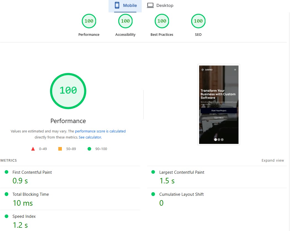Click the Accessibility score circle
The image size is (290, 231).
(x=125, y=21)
